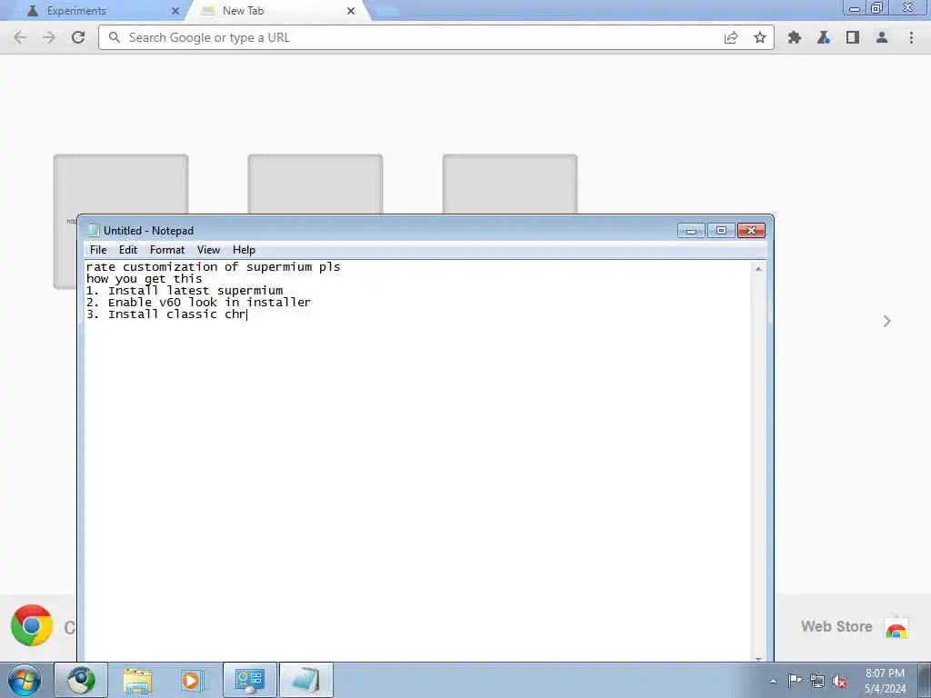Open Windows Explorer from taskbar

click(138, 680)
